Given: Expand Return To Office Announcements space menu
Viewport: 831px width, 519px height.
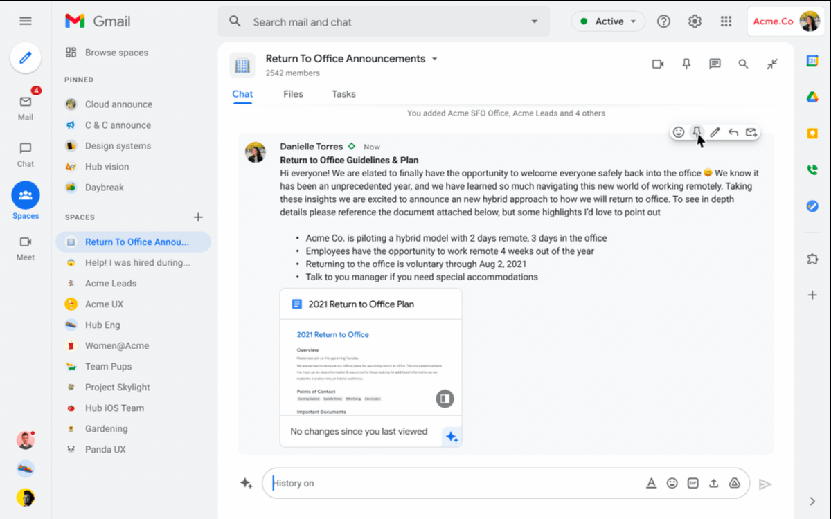Looking at the screenshot, I should click(435, 59).
